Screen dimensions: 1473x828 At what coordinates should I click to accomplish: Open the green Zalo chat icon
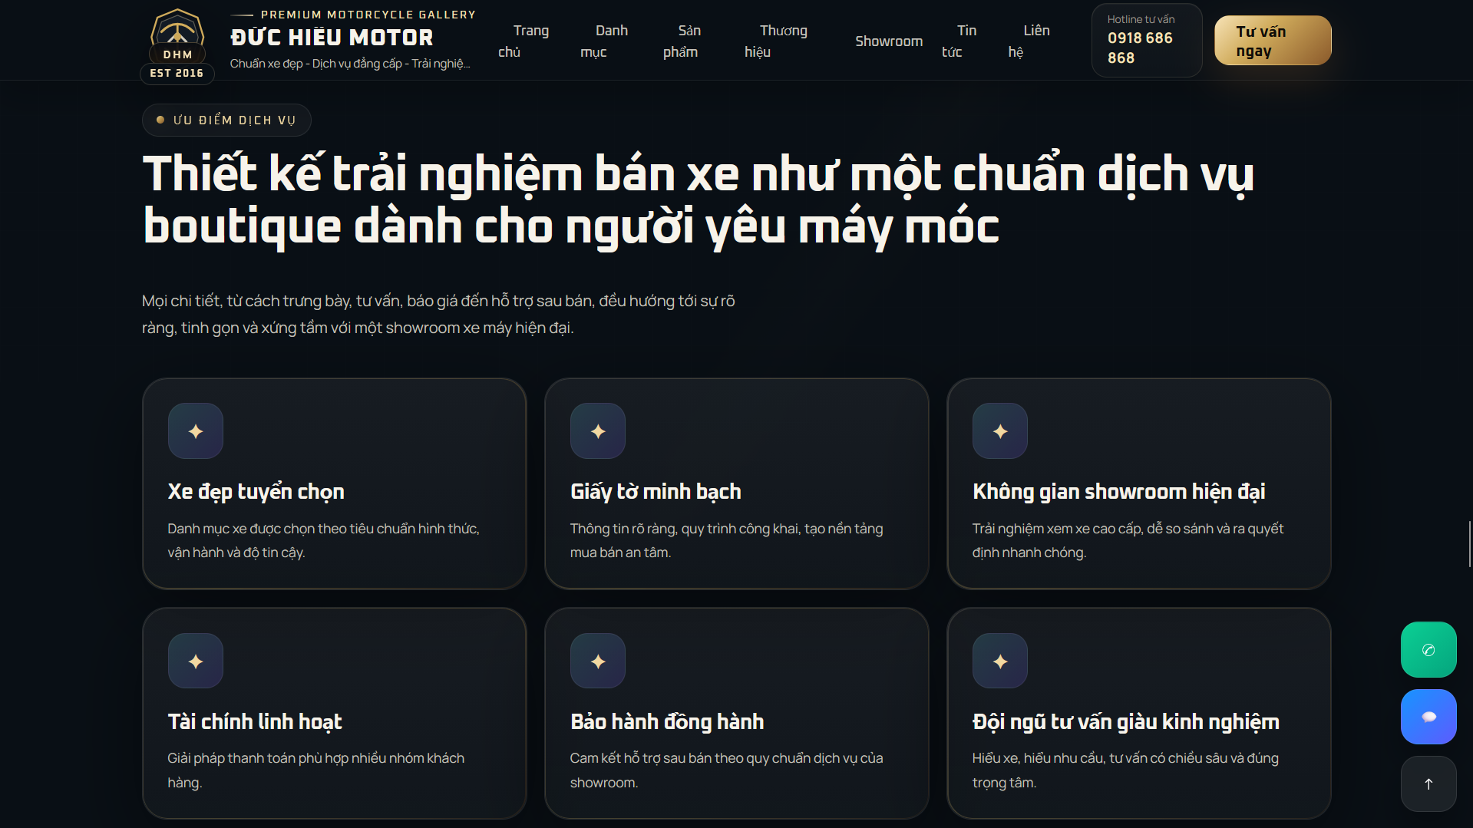coord(1428,649)
